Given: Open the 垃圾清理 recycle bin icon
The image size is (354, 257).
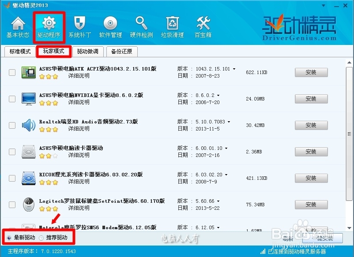Looking at the screenshot, I should [x=172, y=27].
